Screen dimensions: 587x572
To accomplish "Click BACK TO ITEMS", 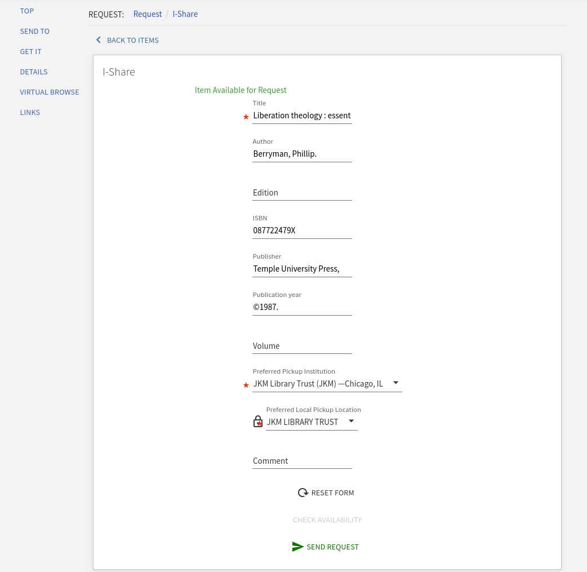I will (132, 40).
